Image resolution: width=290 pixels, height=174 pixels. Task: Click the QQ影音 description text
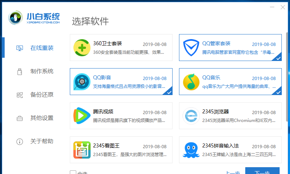pyautogui.click(x=129, y=86)
